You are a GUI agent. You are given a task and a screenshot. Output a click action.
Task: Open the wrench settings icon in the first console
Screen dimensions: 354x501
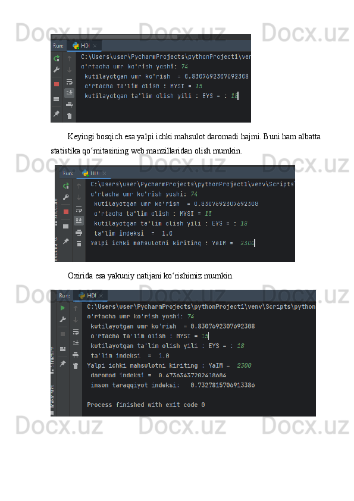click(57, 70)
